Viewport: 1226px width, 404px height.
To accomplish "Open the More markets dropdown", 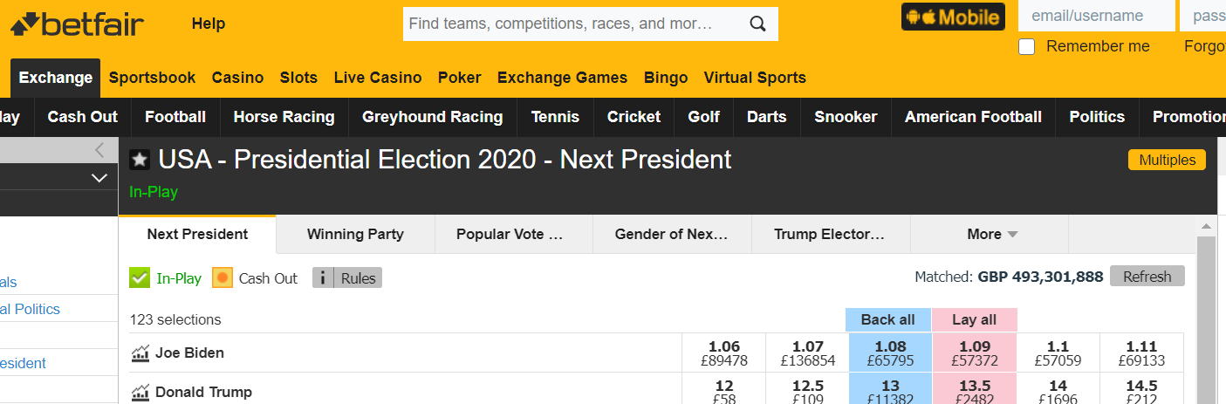I will tap(992, 234).
